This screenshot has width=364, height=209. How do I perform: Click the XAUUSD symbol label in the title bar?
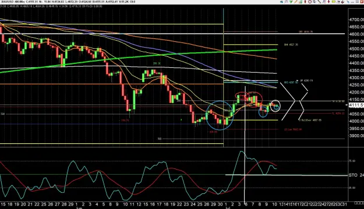click(7, 2)
